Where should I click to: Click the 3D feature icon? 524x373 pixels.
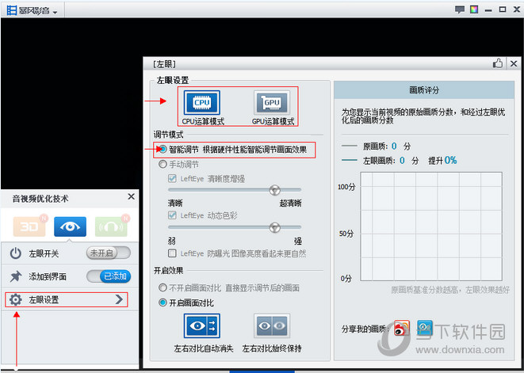[x=29, y=226]
